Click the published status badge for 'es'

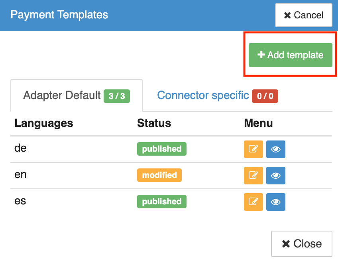pos(161,202)
